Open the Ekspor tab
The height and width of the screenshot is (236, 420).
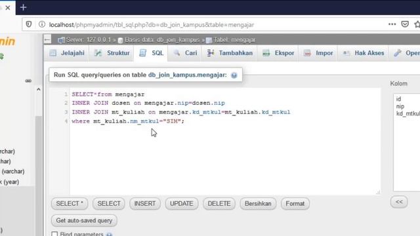click(278, 53)
